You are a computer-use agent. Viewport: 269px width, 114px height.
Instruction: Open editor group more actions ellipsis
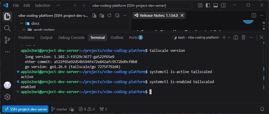pos(261,15)
